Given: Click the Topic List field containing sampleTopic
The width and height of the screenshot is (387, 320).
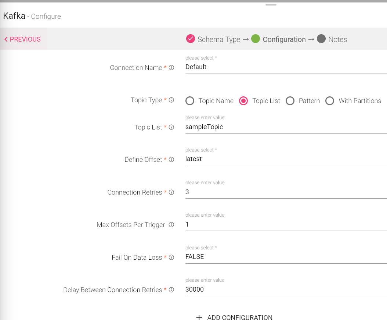Looking at the screenshot, I should [x=286, y=127].
